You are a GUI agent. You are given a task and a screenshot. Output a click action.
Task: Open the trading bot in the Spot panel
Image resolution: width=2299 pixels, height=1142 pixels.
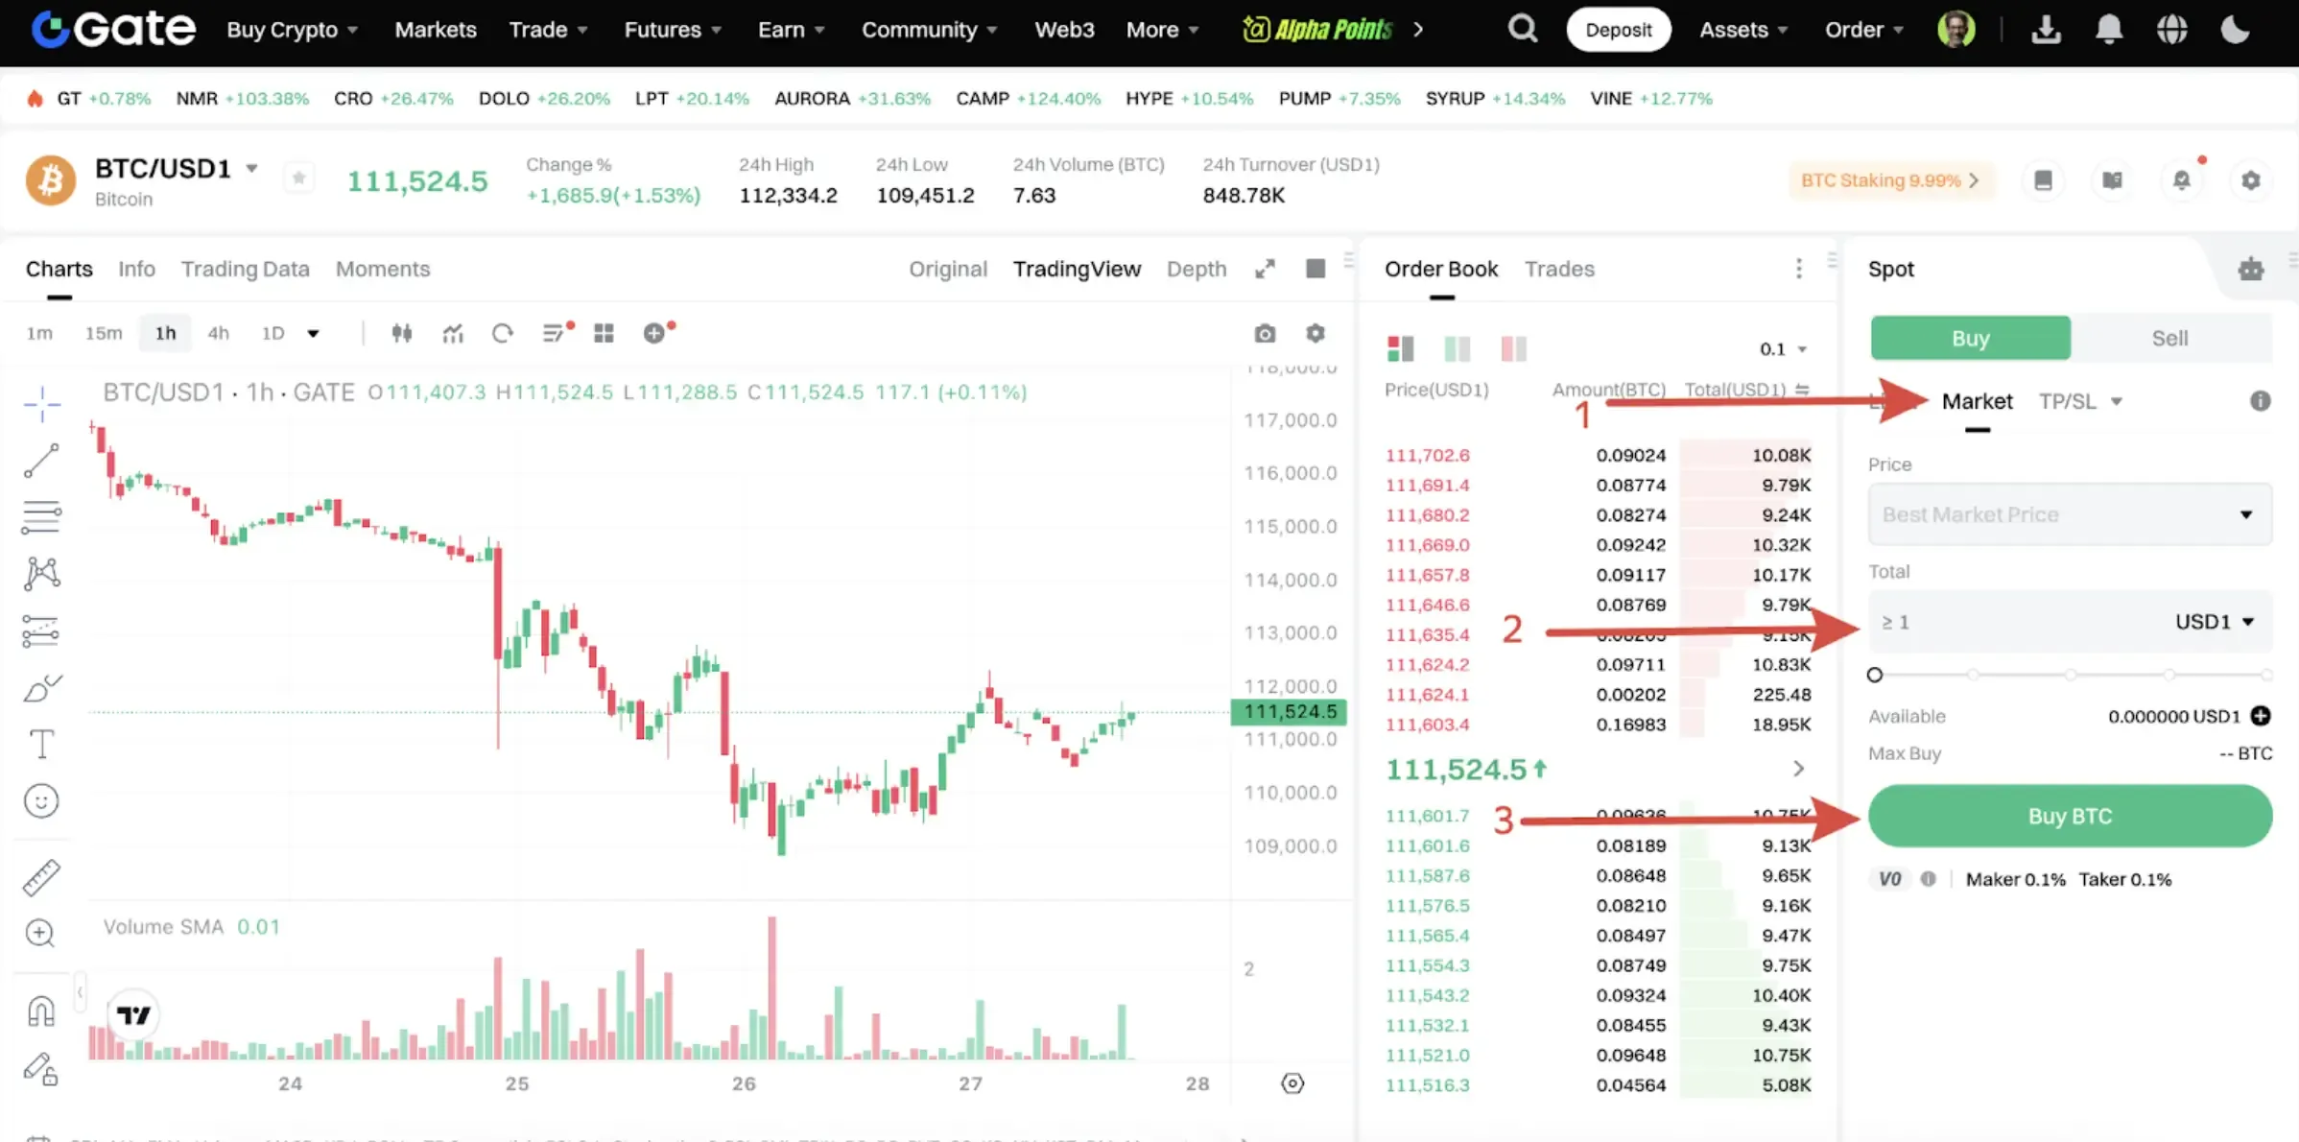point(2253,270)
